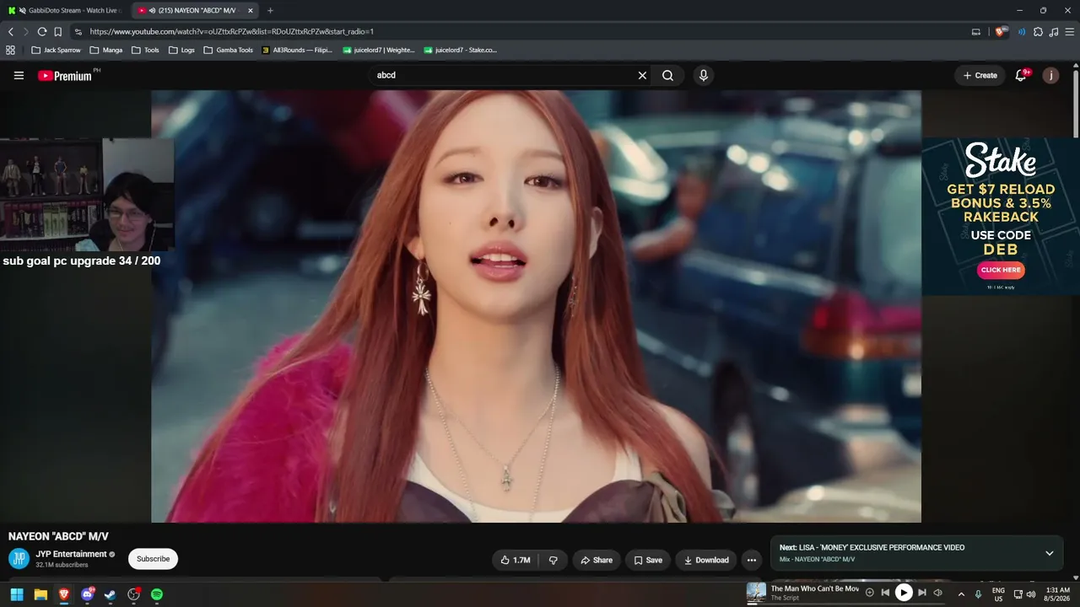The width and height of the screenshot is (1080, 607).
Task: Click the NAYEON video player
Action: [x=536, y=306]
